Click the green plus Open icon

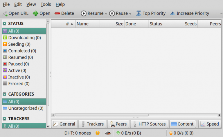pos(35,14)
